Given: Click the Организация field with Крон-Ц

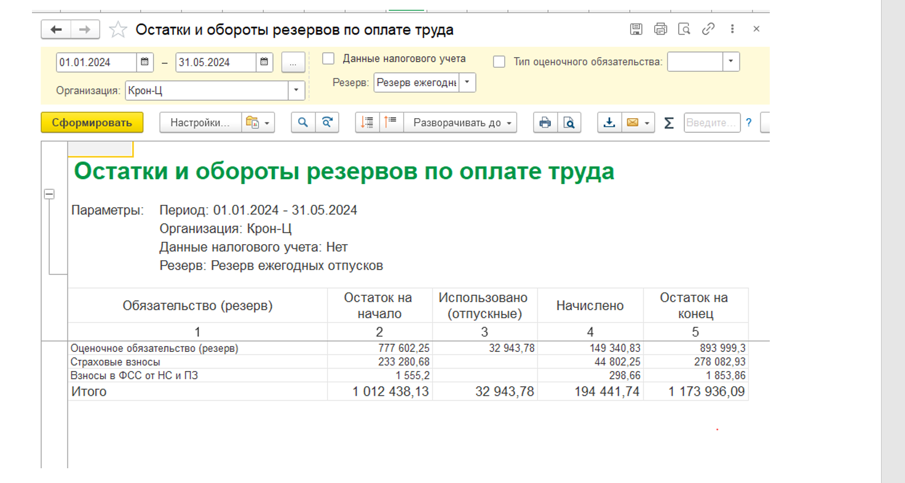Looking at the screenshot, I should point(207,90).
